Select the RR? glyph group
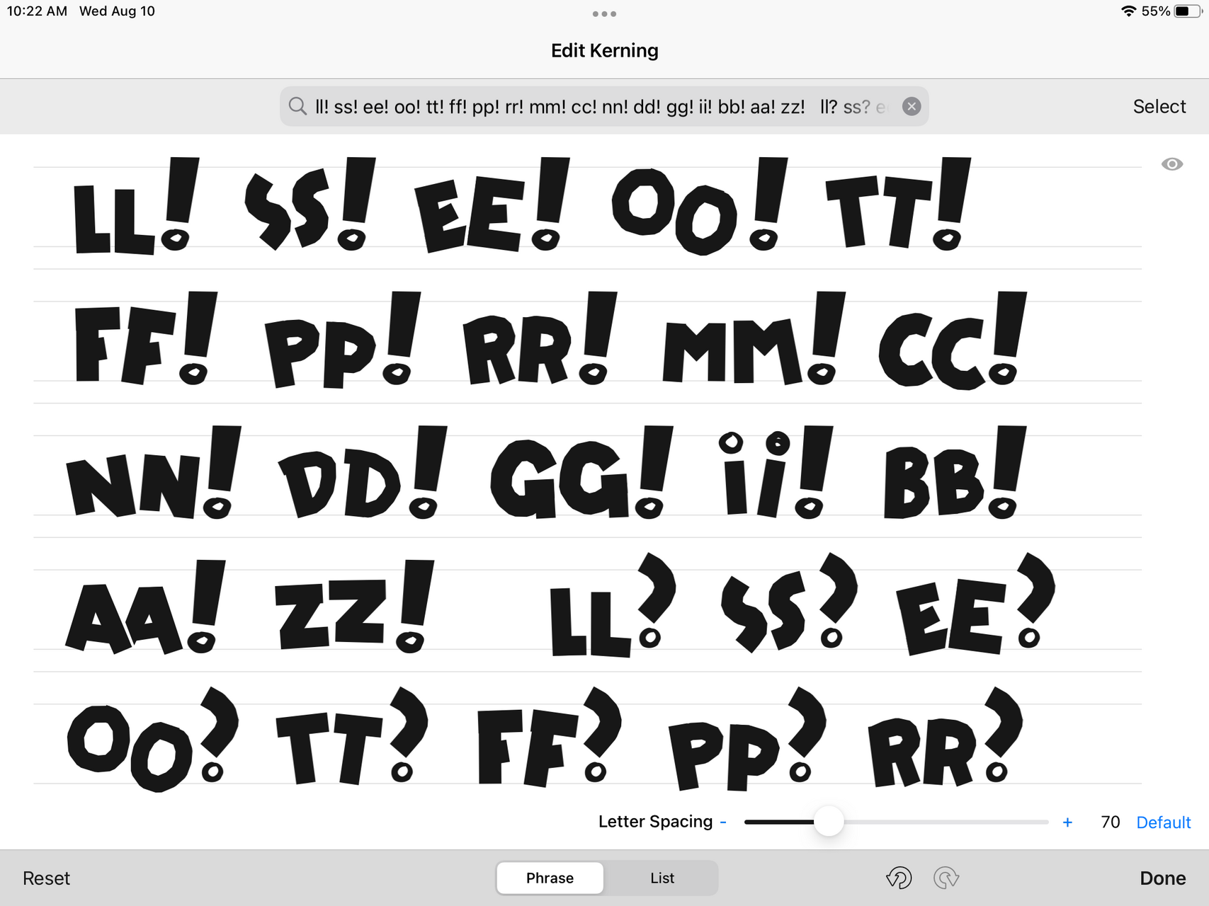 pos(946,737)
